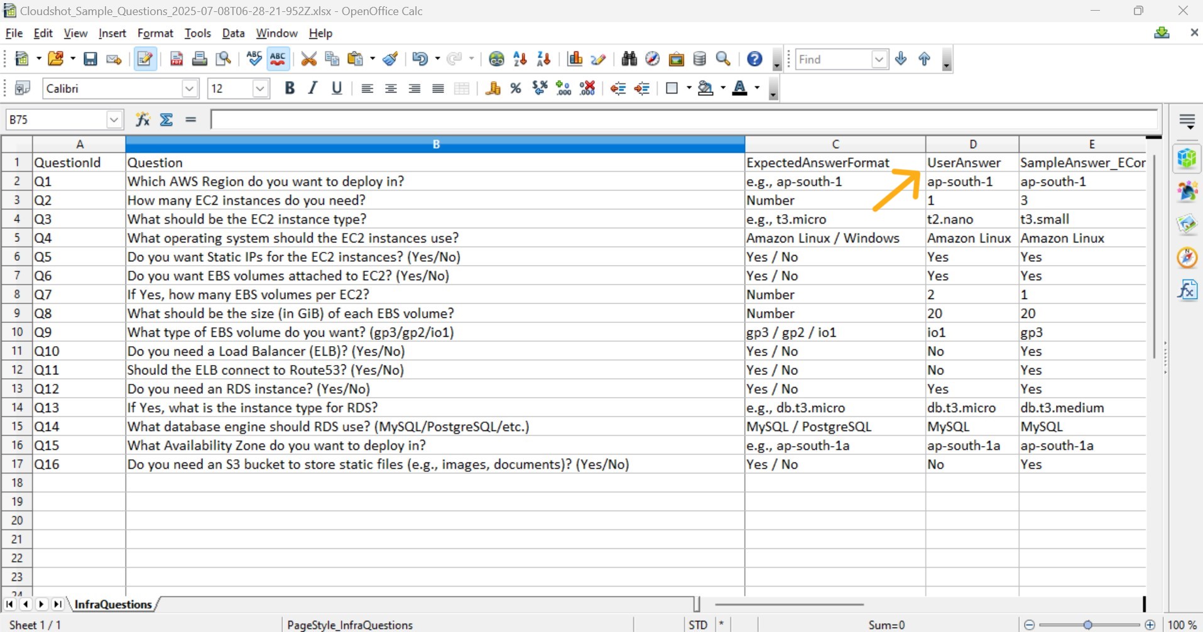The width and height of the screenshot is (1203, 632).
Task: Open the Data menu
Action: 233,33
